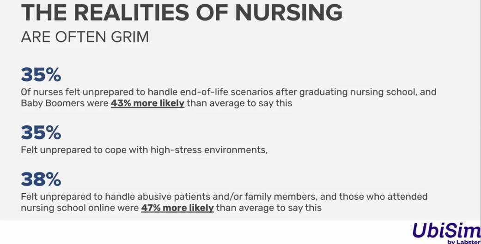Click the sentence about abusive patients
The height and width of the screenshot is (244, 481).
(x=224, y=196)
